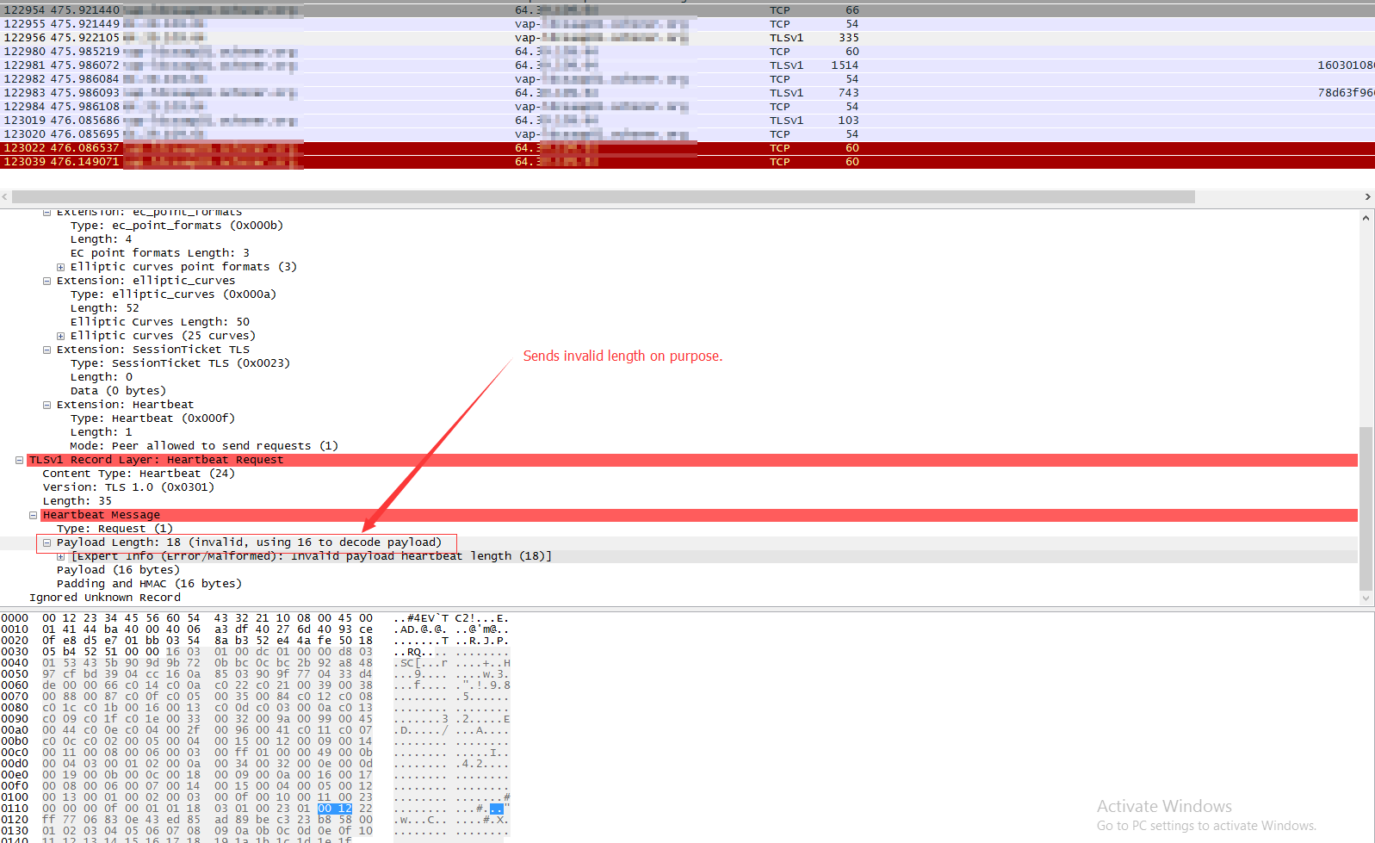This screenshot has height=843, width=1375.
Task: Select TLSv1 packet 122956 with length 335
Action: (x=687, y=38)
